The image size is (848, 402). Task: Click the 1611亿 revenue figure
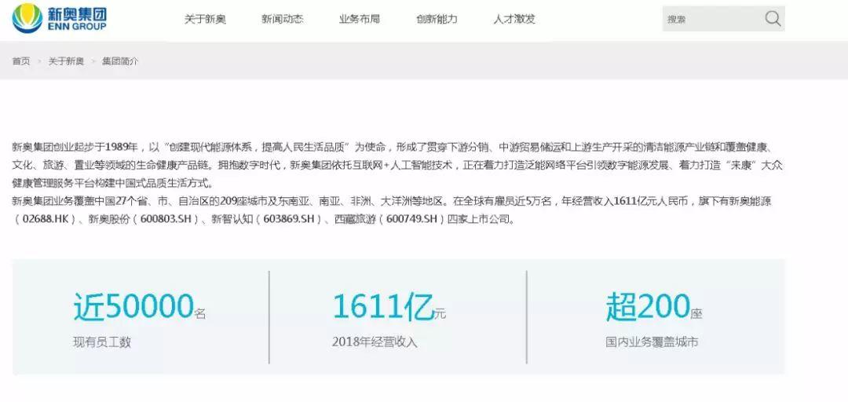(382, 307)
